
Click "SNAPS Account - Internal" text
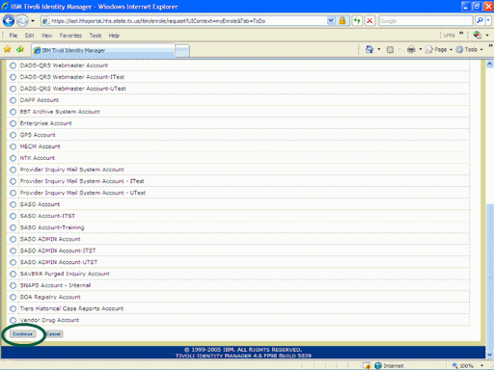point(55,285)
